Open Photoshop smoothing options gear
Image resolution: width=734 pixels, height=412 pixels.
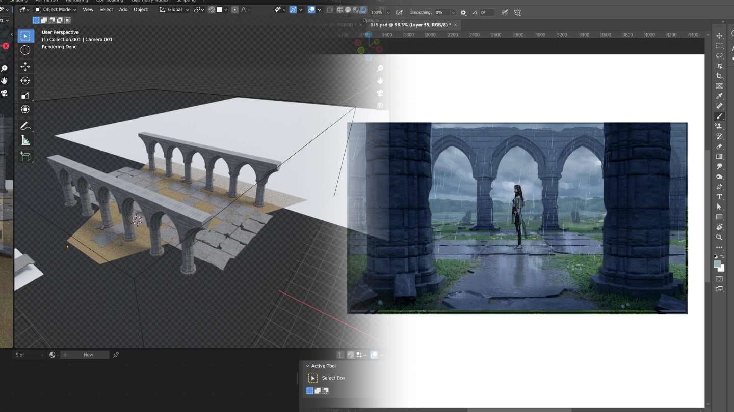[x=463, y=12]
